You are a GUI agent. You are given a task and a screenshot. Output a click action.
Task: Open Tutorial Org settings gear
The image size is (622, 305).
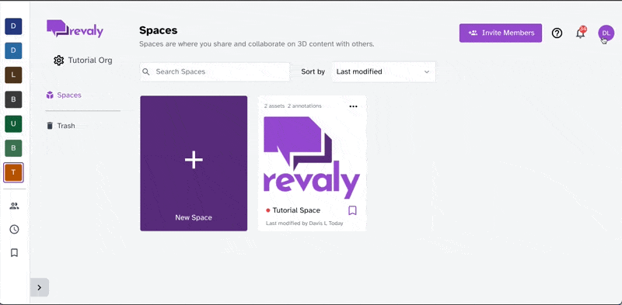click(59, 61)
